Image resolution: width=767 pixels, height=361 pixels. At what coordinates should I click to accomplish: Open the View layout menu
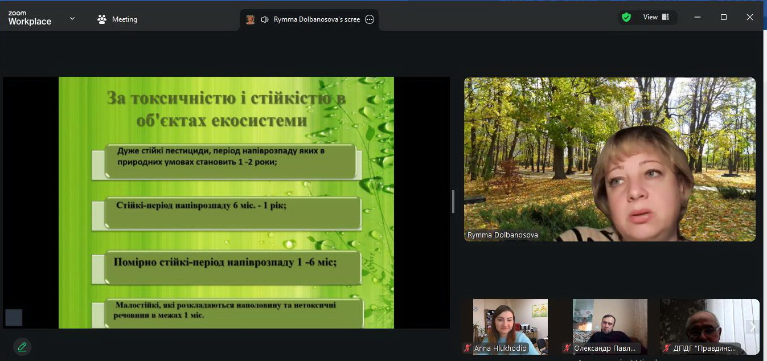coord(655,17)
